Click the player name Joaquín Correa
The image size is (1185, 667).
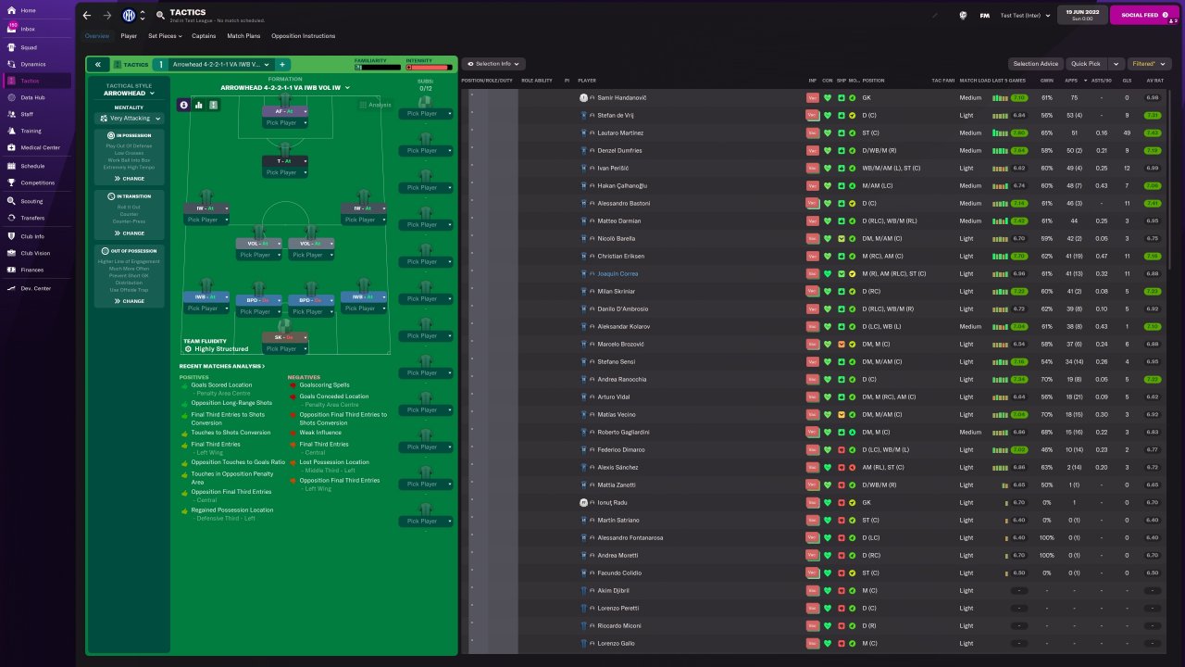[617, 274]
